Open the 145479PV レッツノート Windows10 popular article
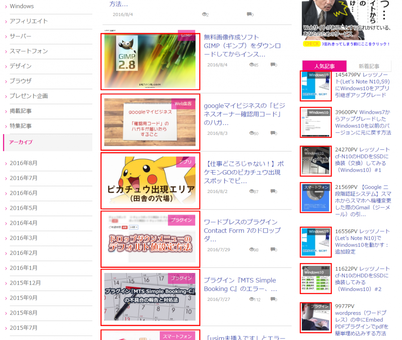The width and height of the screenshot is (402, 340). point(362,85)
